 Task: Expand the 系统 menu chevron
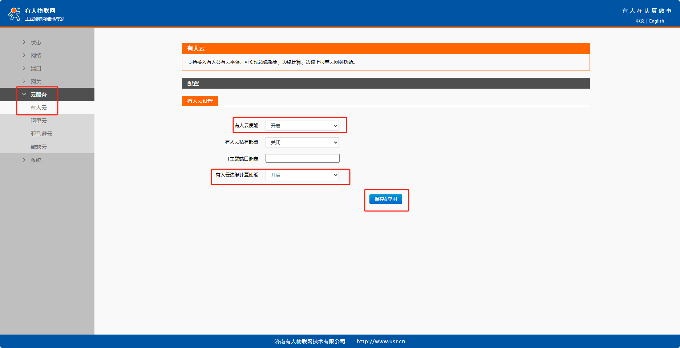[x=24, y=160]
